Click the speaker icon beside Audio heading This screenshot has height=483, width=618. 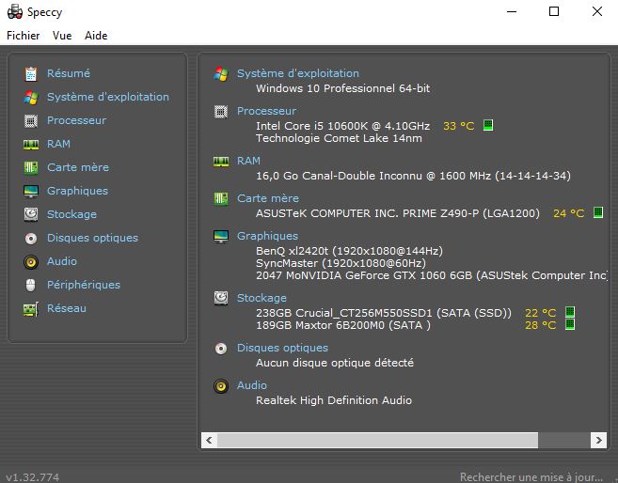tap(221, 386)
